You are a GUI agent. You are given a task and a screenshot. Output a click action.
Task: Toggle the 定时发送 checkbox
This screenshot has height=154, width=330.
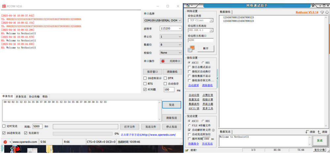(x=4, y=126)
